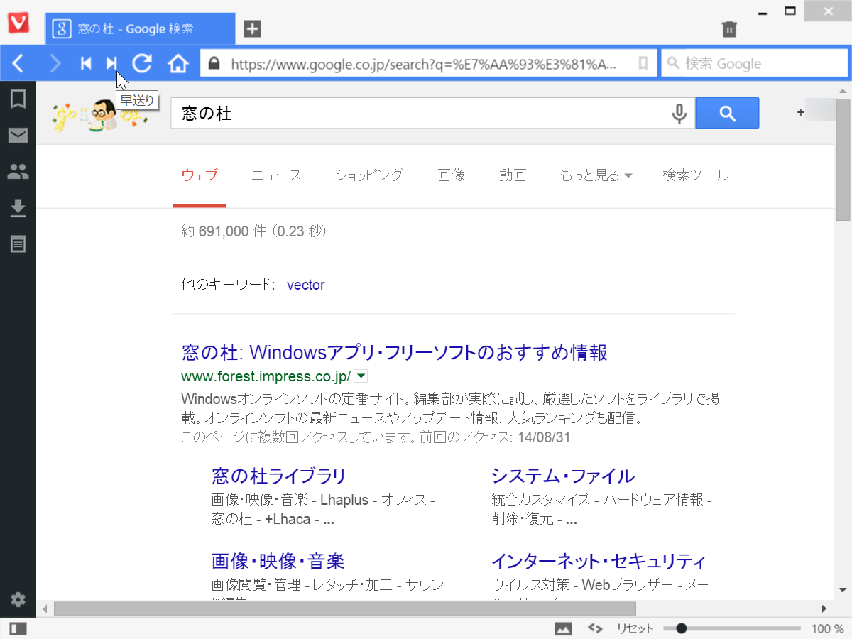Viewport: 852px width, 639px height.
Task: Expand the もっと見る dropdown
Action: (x=596, y=175)
